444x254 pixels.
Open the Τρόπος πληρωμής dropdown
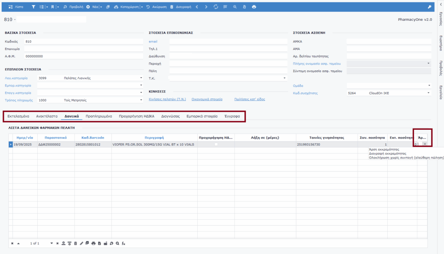point(141,100)
